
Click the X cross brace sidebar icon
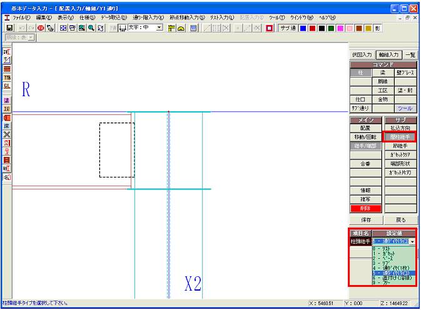point(7,134)
